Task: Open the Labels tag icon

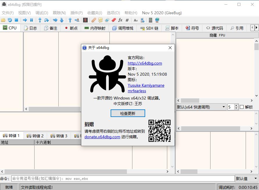Action: pyautogui.click(x=107, y=20)
